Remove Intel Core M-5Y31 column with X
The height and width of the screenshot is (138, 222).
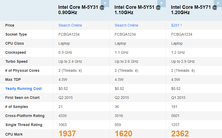click(x=105, y=3)
